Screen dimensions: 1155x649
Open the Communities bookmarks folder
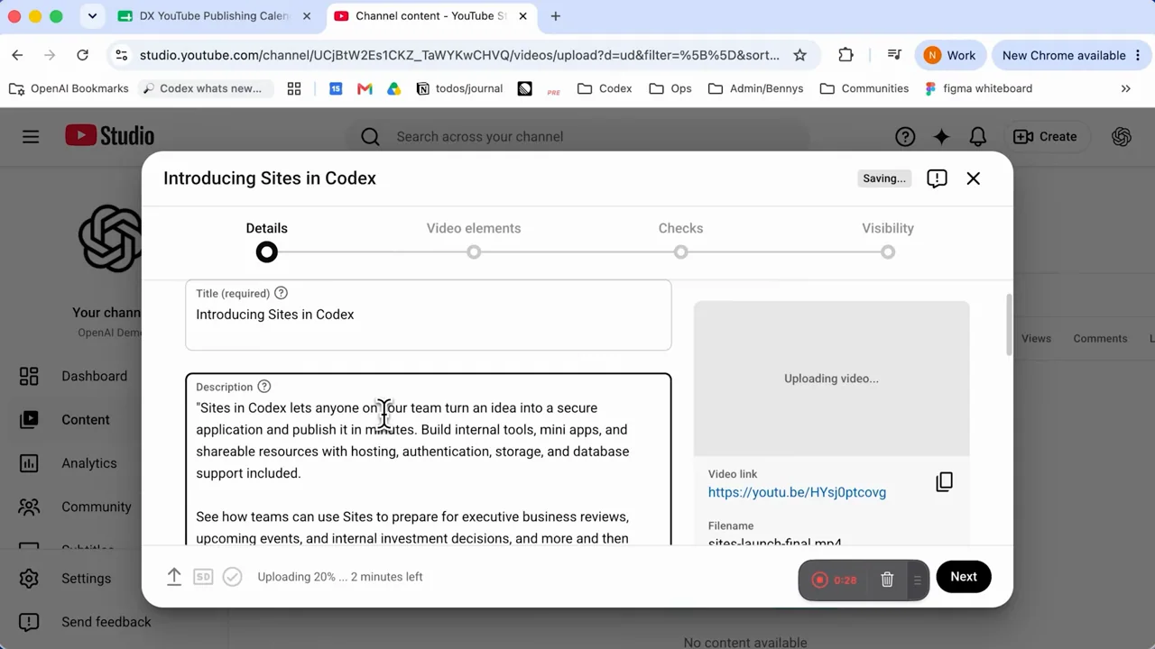pyautogui.click(x=864, y=88)
